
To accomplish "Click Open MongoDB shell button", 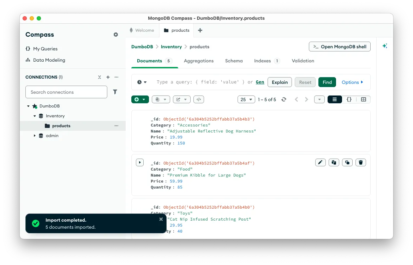I will click(340, 47).
